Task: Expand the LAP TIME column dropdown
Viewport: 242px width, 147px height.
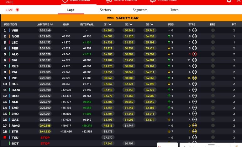Action: point(51,24)
